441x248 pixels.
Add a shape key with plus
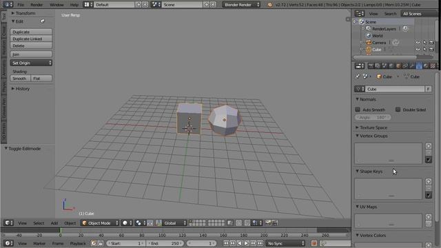[x=429, y=181]
